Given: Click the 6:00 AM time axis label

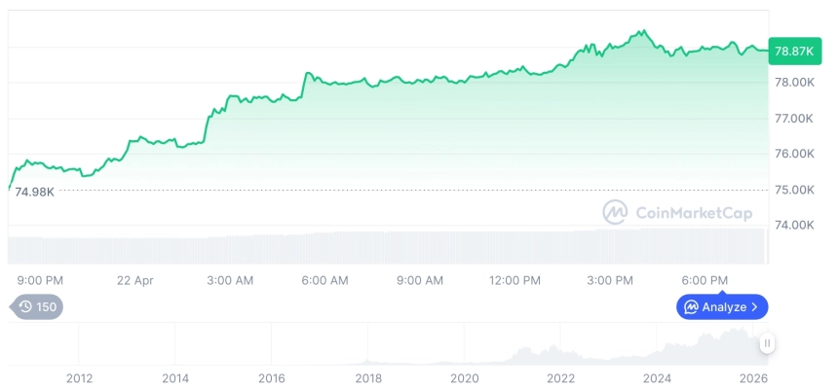Looking at the screenshot, I should pyautogui.click(x=324, y=280).
